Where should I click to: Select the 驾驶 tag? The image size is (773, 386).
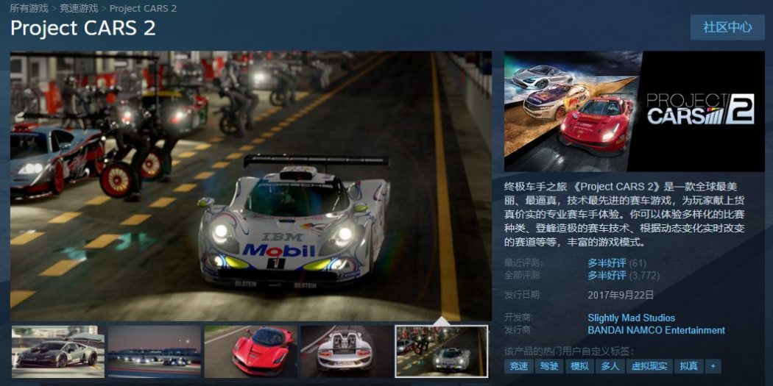[x=549, y=366]
